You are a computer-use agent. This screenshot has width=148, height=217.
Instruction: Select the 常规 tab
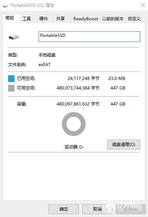coord(10,18)
